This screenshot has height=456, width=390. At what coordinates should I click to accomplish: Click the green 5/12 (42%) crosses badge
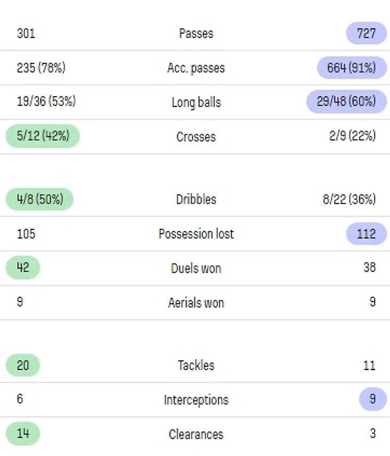click(43, 136)
